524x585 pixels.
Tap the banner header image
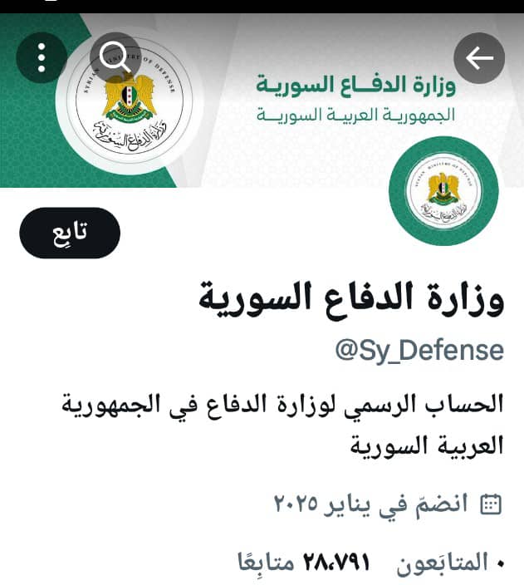point(262,100)
